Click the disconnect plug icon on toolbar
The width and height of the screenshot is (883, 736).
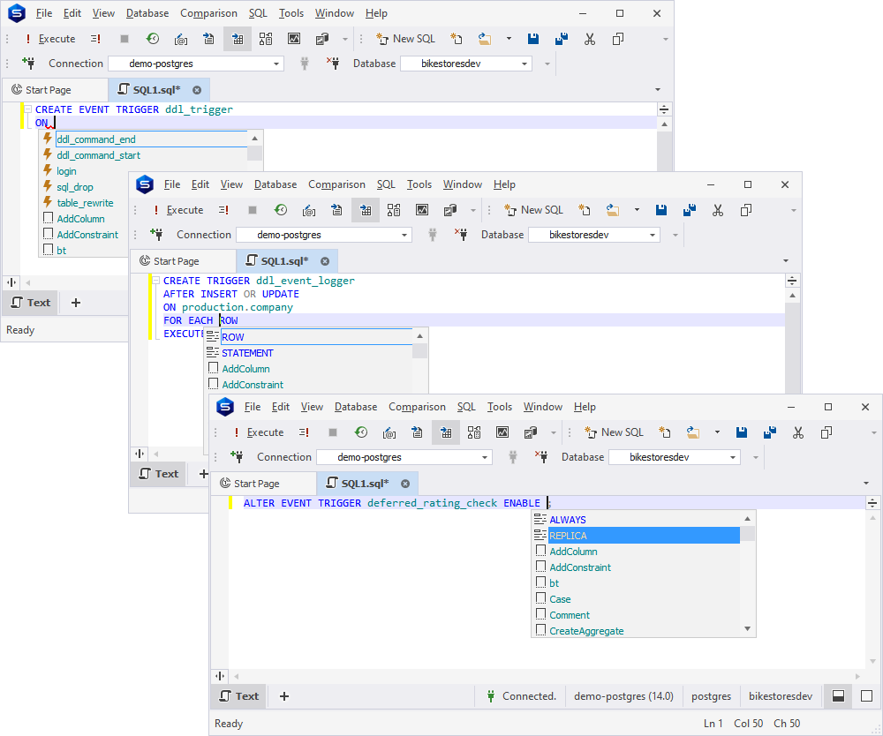click(540, 457)
